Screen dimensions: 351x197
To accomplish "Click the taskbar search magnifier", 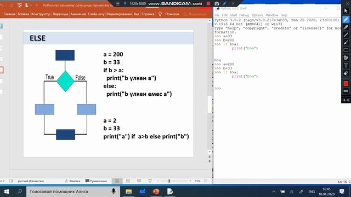I will click(20, 192).
